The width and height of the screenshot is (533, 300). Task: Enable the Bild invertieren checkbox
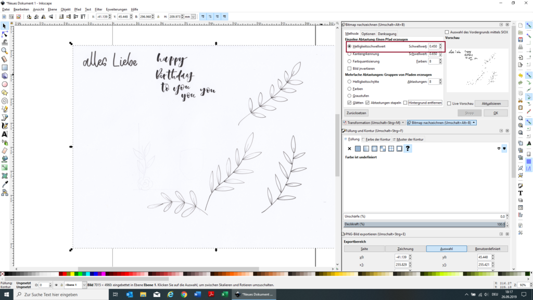[x=349, y=68]
